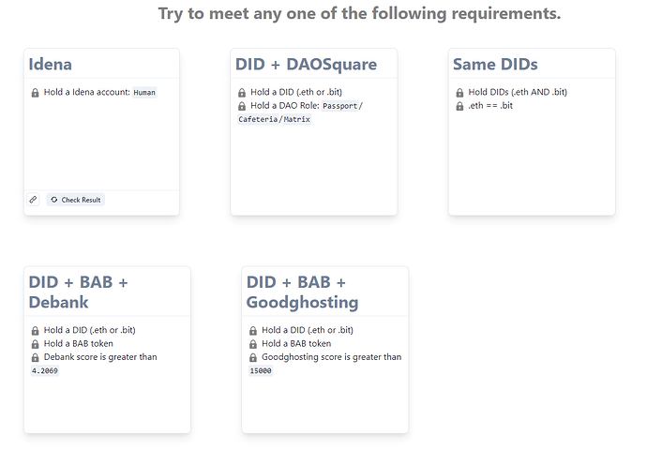Click the Cafeteria/Matrix role tag
Viewport: 647px width, 450px height.
coord(274,119)
